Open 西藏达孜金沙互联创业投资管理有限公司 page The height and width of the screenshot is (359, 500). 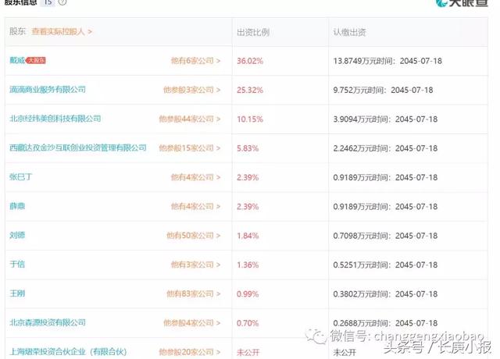coord(78,148)
